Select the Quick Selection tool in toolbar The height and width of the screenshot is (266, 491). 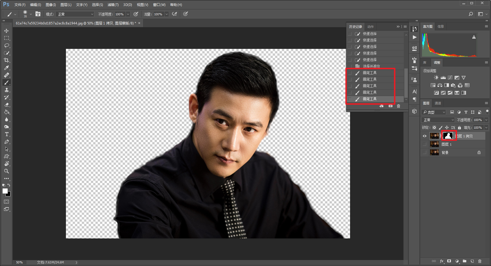pos(7,53)
